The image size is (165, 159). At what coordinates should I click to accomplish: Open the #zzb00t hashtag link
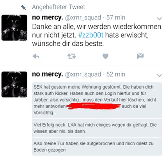(x=91, y=35)
